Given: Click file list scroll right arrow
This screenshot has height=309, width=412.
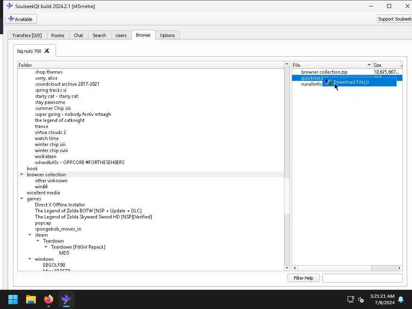Looking at the screenshot, I should pos(400,268).
